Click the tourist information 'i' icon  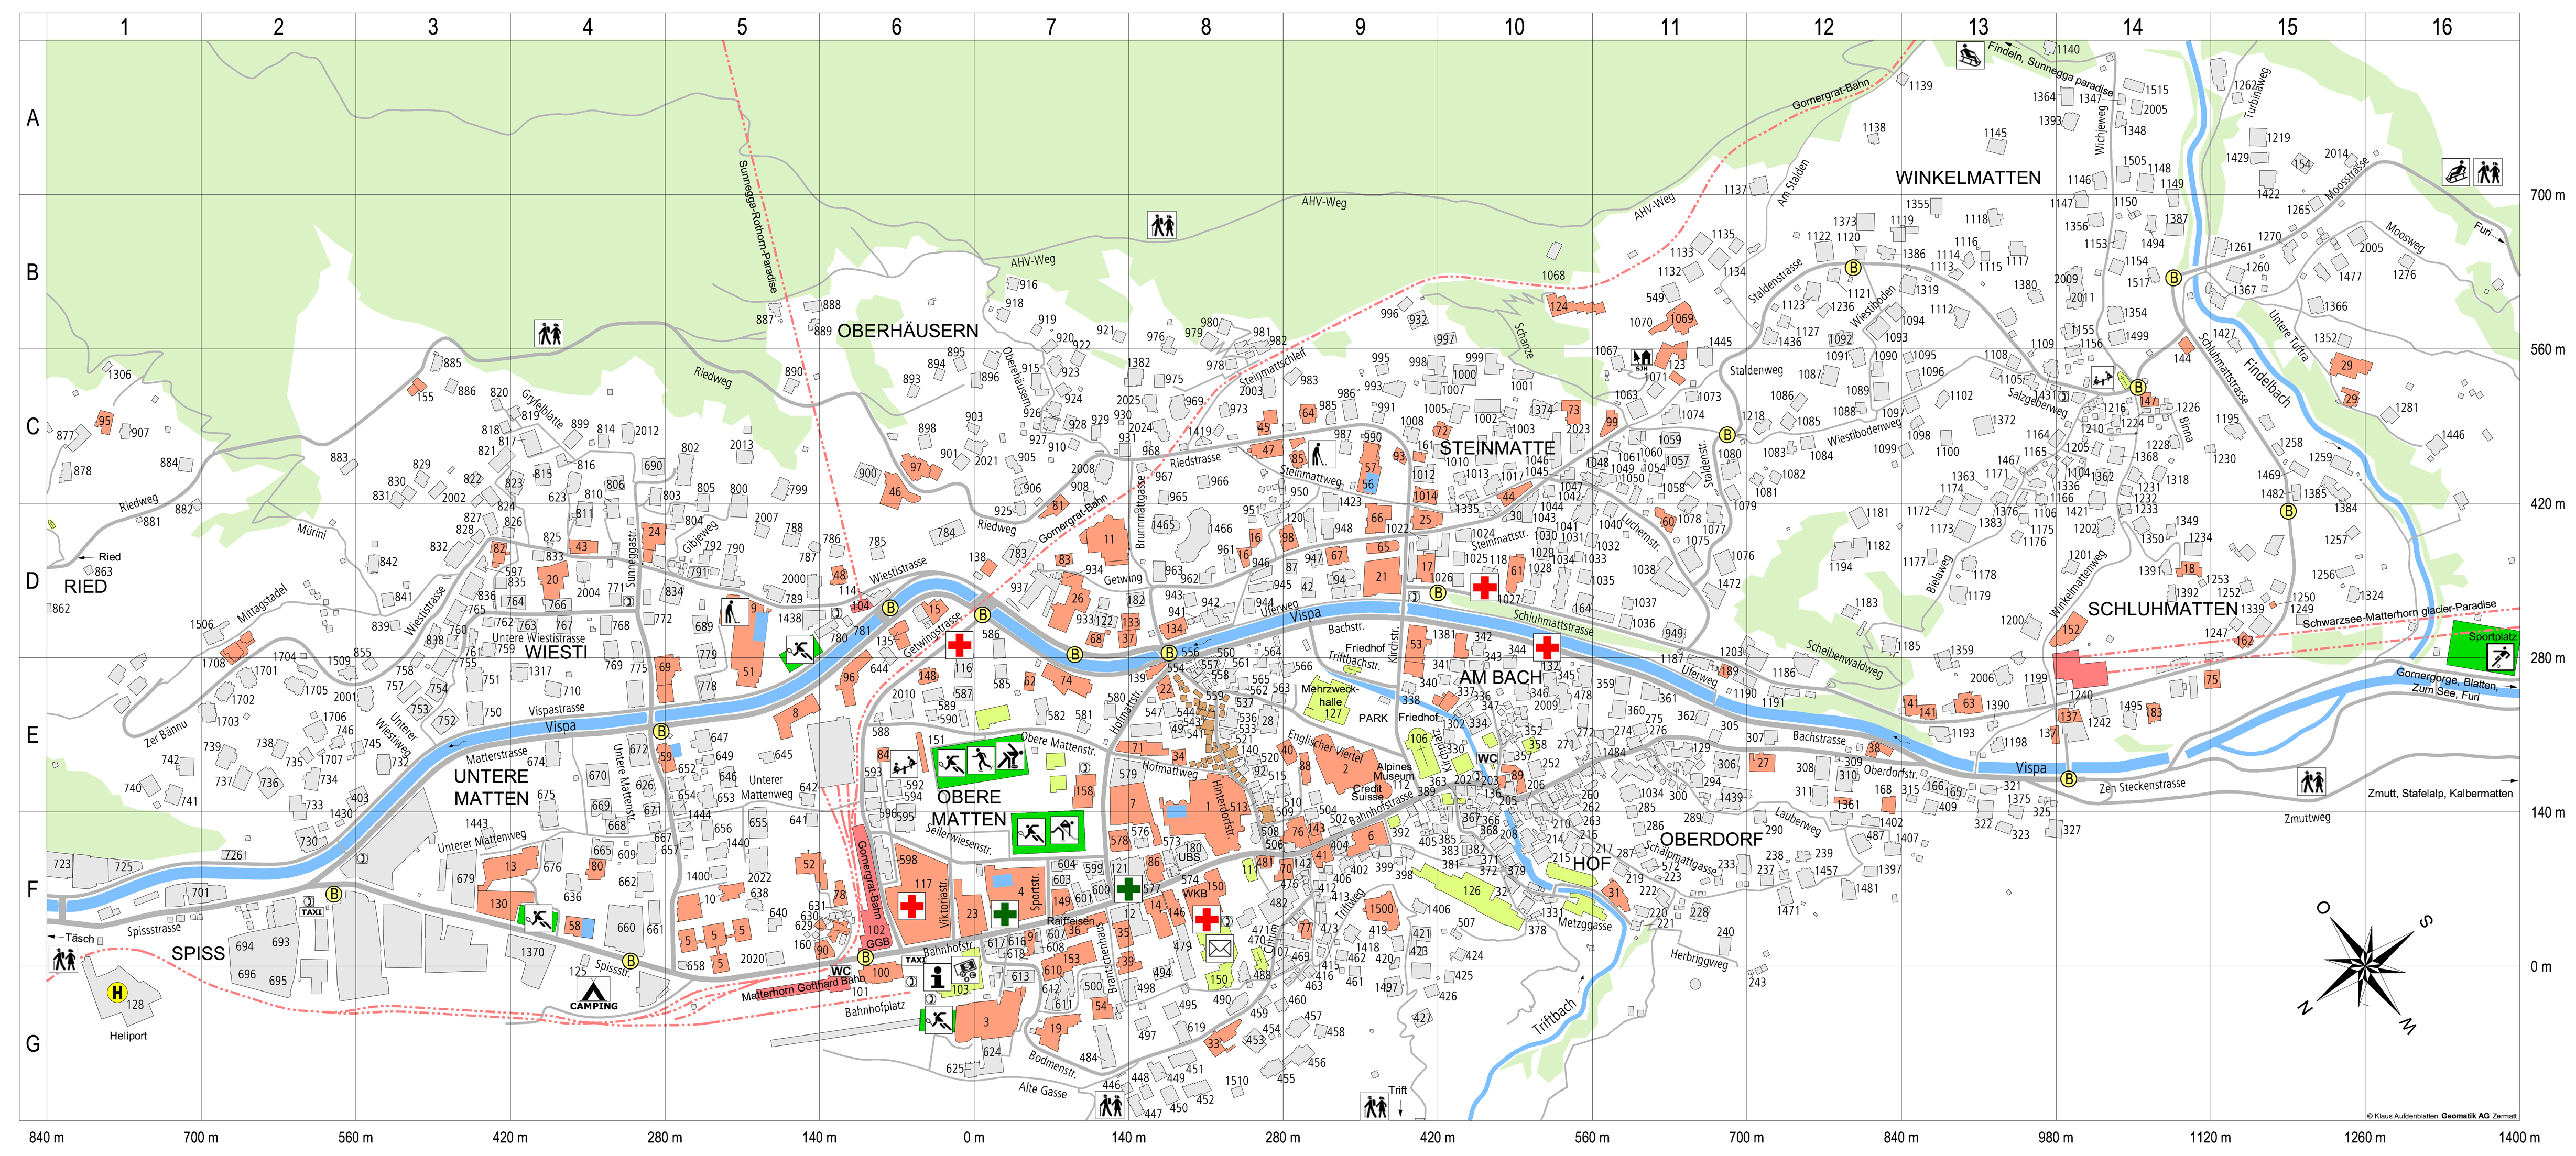pos(937,976)
